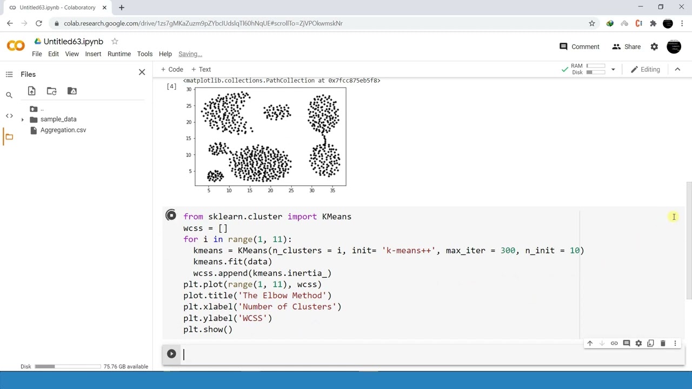Collapse the header with the chevron
The image size is (692, 389).
coord(677,69)
